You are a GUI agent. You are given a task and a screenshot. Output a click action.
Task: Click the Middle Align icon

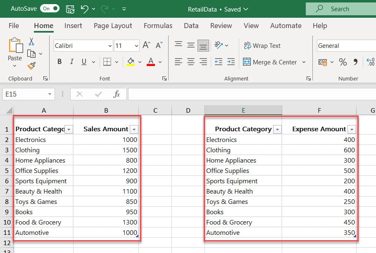tap(191, 45)
